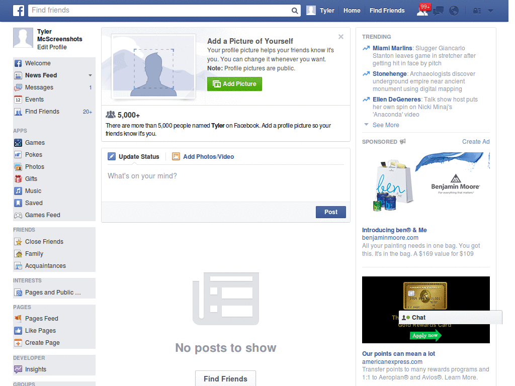Open the privacy shortcuts lock icon
The width and height of the screenshot is (515, 386).
[x=477, y=11]
